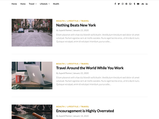Open 'Encouragement is Highly Overrated' post title
This screenshot has width=159, height=119.
tap(85, 111)
